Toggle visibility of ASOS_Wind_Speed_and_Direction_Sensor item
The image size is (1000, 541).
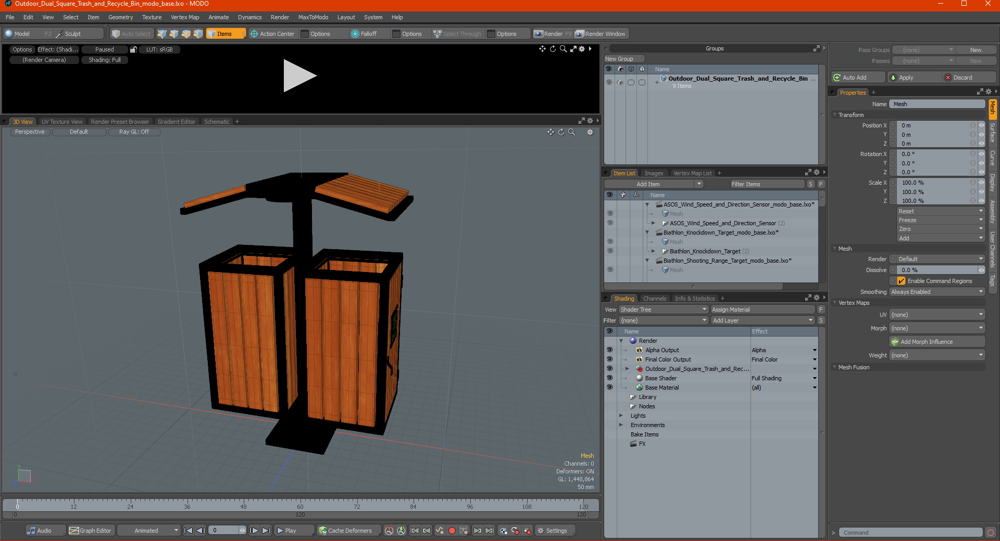click(x=609, y=223)
